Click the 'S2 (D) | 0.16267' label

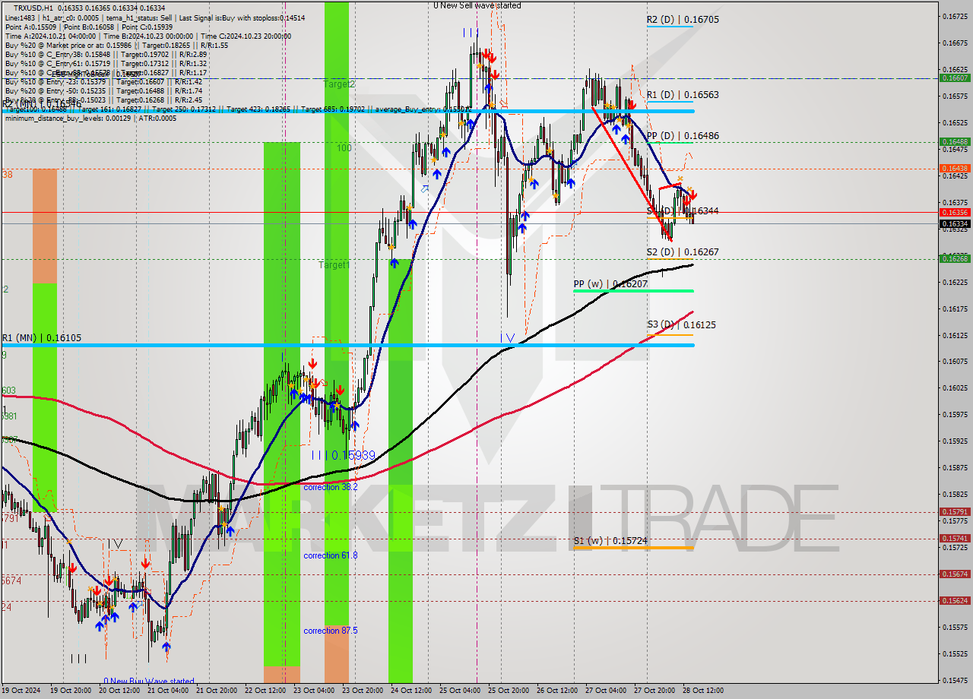click(683, 251)
